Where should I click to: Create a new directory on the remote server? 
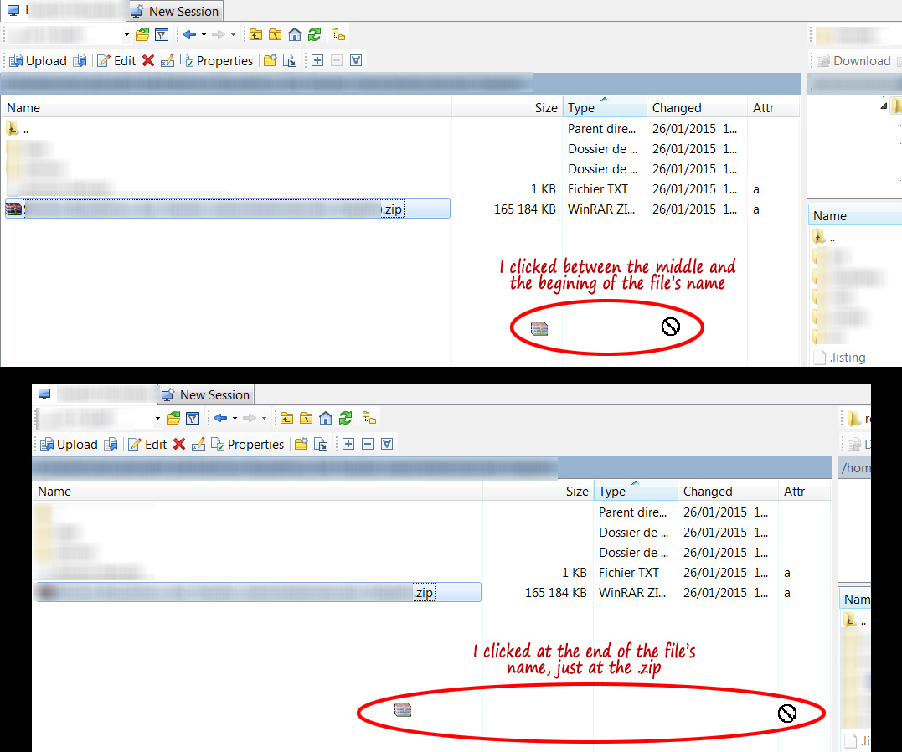click(x=271, y=60)
